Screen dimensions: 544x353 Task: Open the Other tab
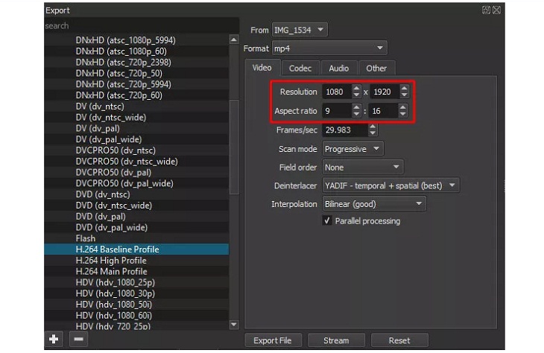coord(376,69)
